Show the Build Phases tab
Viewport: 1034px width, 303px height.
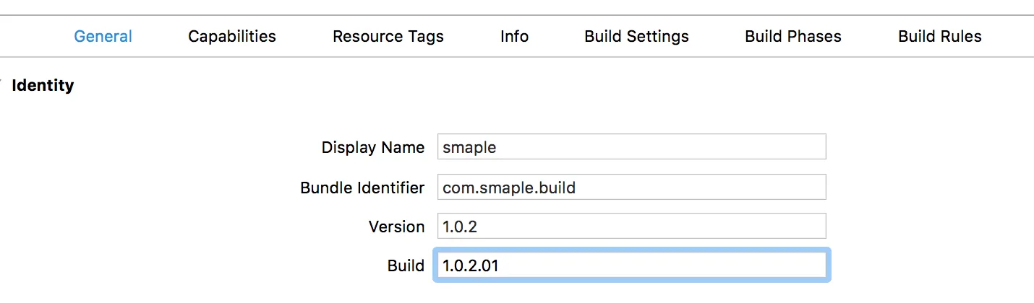click(x=793, y=36)
